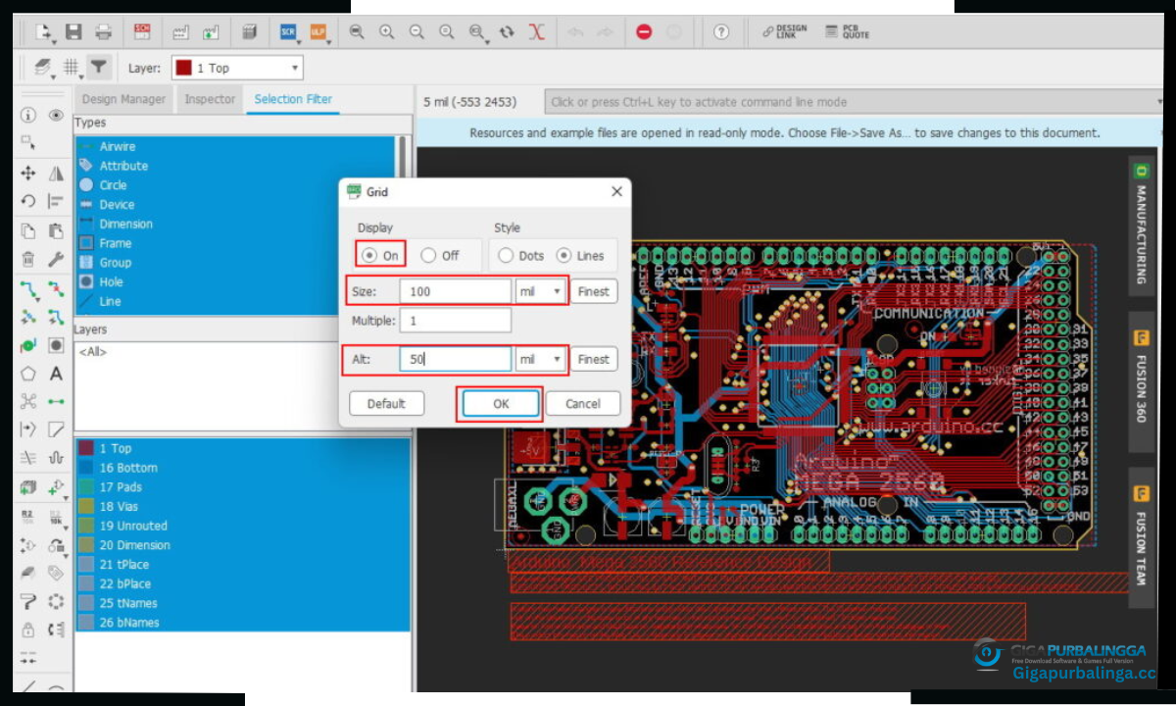Click the Grid icon in the second toolbar
This screenshot has height=706, width=1176.
pyautogui.click(x=72, y=68)
